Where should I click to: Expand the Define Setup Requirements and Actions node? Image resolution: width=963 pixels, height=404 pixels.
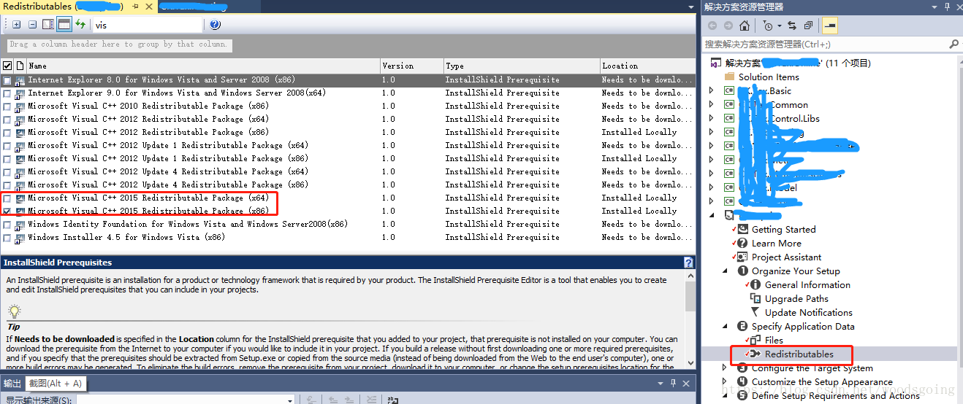point(725,395)
